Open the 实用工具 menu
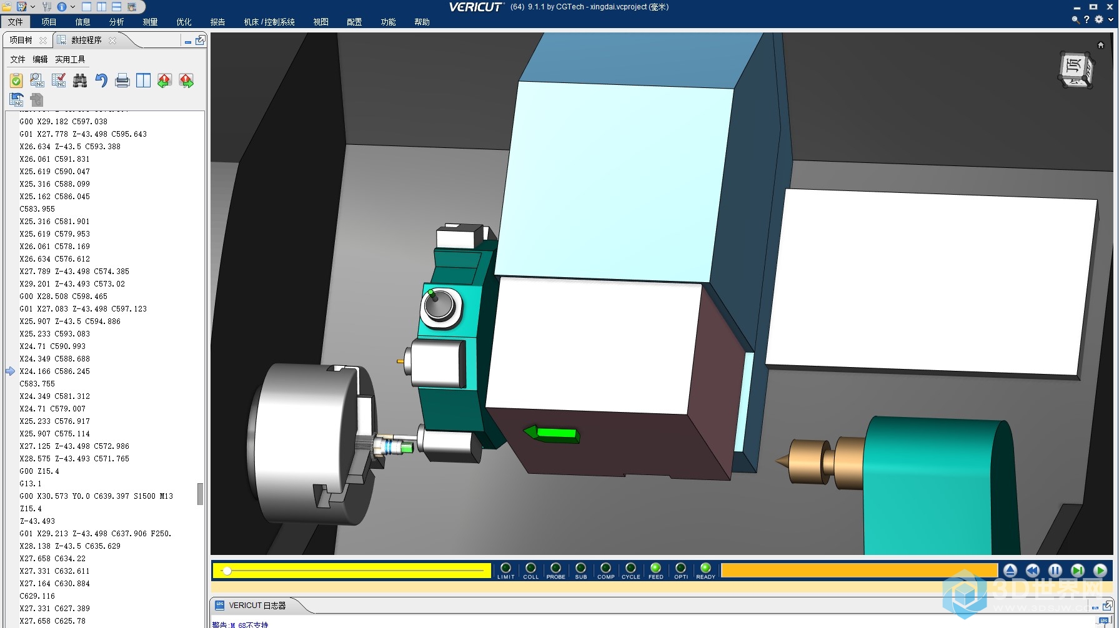Image resolution: width=1119 pixels, height=628 pixels. pos(70,59)
